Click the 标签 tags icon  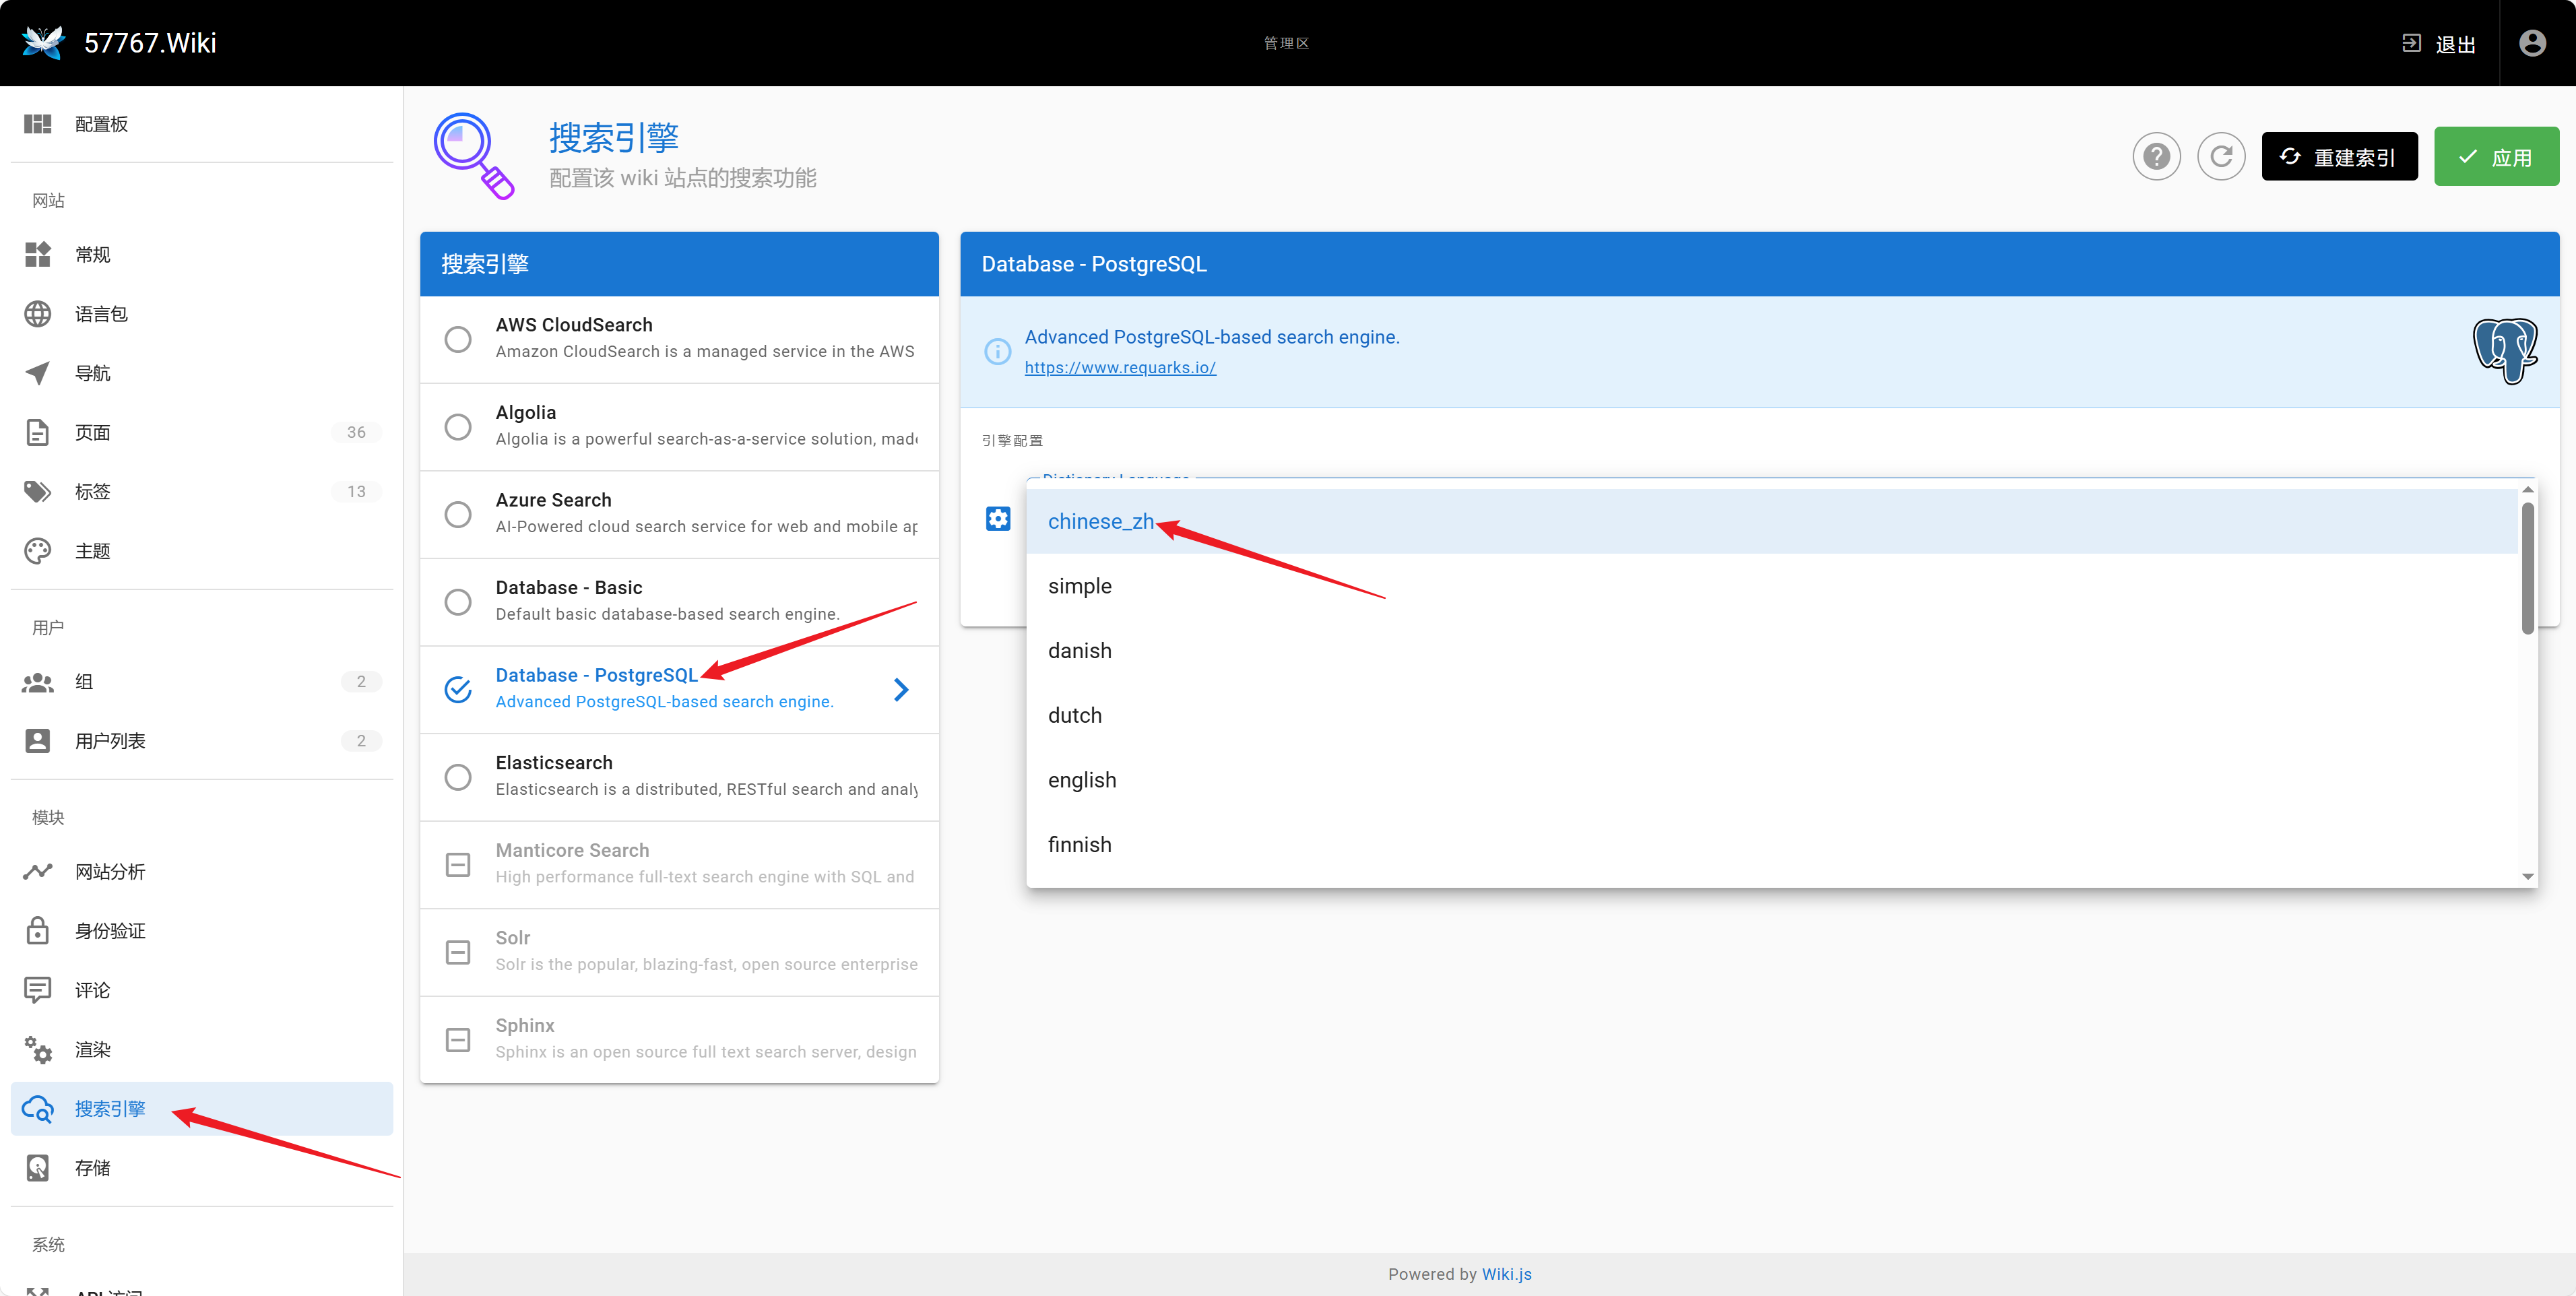37,492
